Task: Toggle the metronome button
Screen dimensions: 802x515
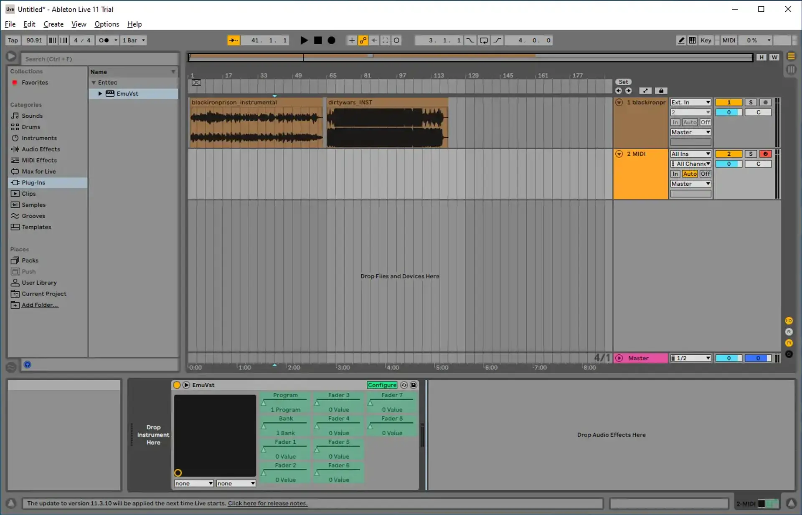Action: [x=104, y=40]
